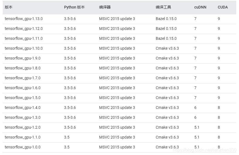
Task: Select the tensorflow_gpu-1.9.0 cell
Action: click(22, 58)
